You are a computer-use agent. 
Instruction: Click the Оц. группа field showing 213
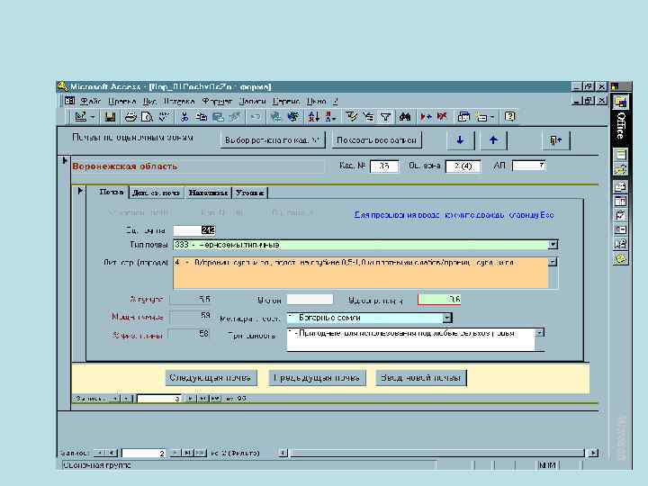click(x=194, y=230)
